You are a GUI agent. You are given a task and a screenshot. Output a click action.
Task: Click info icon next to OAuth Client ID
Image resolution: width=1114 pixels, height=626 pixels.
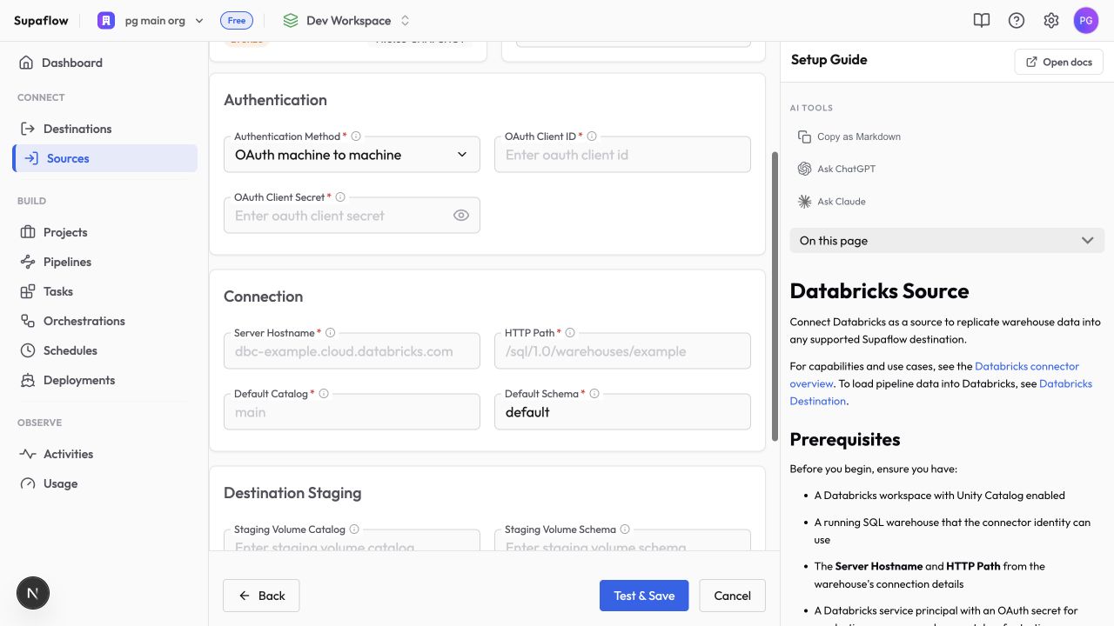point(592,137)
